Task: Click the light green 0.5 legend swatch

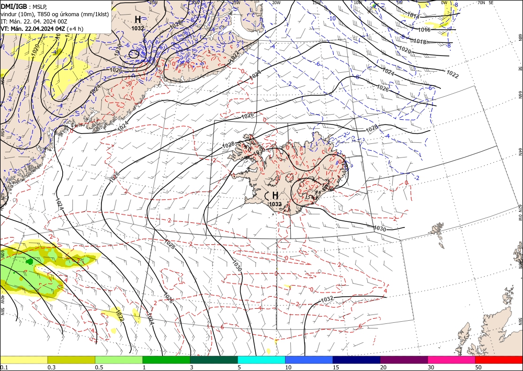Action: [x=119, y=359]
